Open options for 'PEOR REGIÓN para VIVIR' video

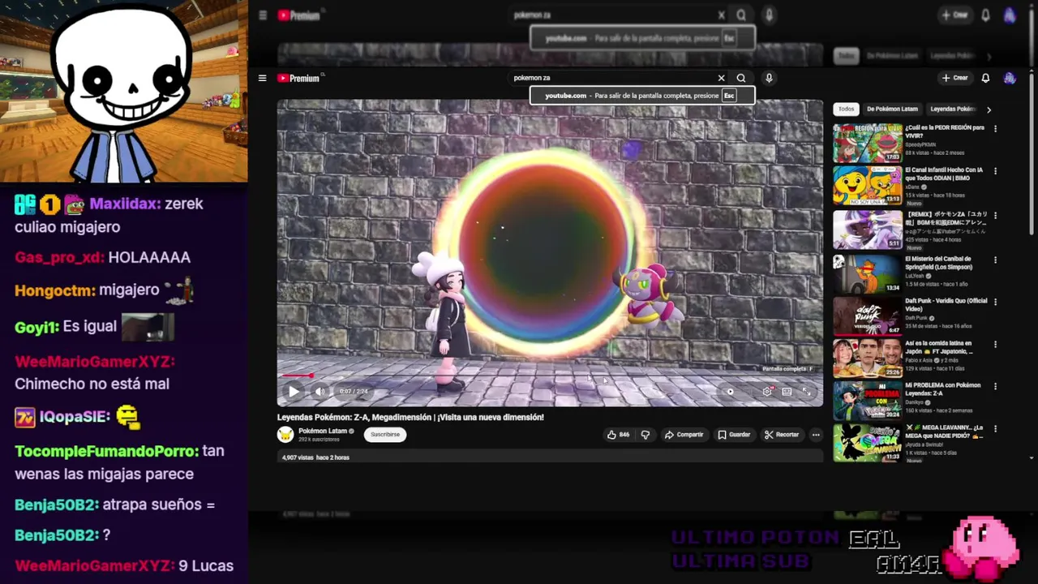click(x=995, y=128)
